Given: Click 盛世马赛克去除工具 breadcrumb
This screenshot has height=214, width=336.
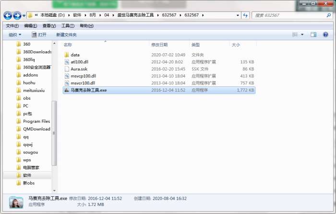Looking at the screenshot, I should (x=135, y=15).
